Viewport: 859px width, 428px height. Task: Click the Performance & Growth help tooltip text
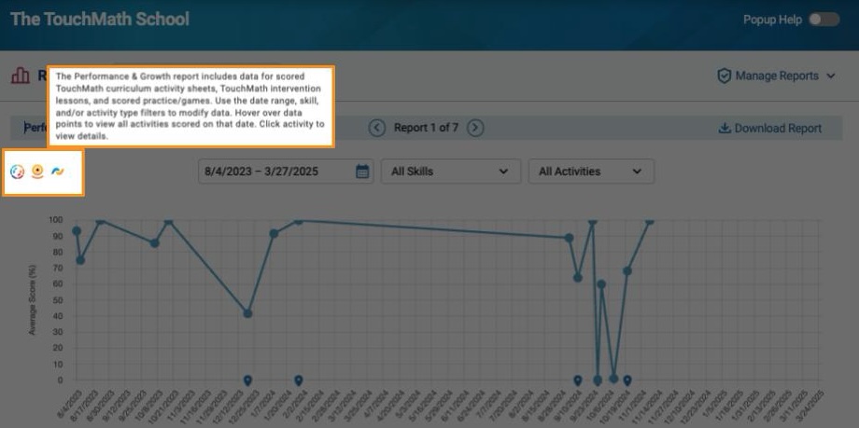[x=190, y=106]
